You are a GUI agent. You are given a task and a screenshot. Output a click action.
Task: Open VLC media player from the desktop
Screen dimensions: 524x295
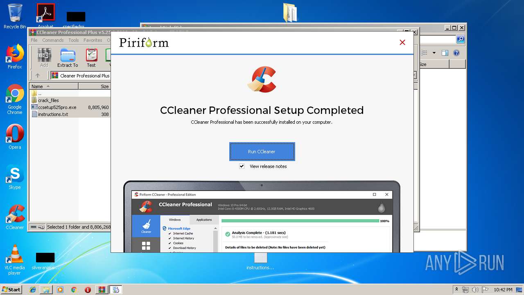[x=15, y=260]
